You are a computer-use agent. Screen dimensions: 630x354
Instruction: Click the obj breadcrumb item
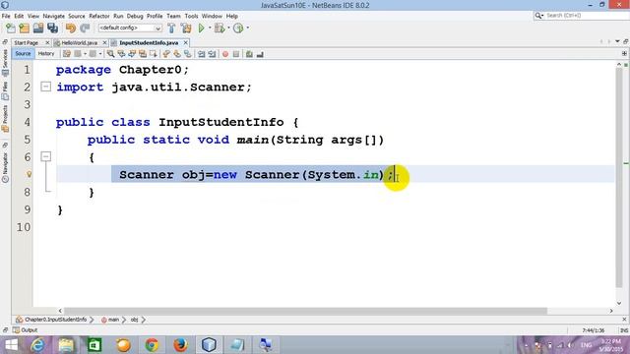point(134,320)
